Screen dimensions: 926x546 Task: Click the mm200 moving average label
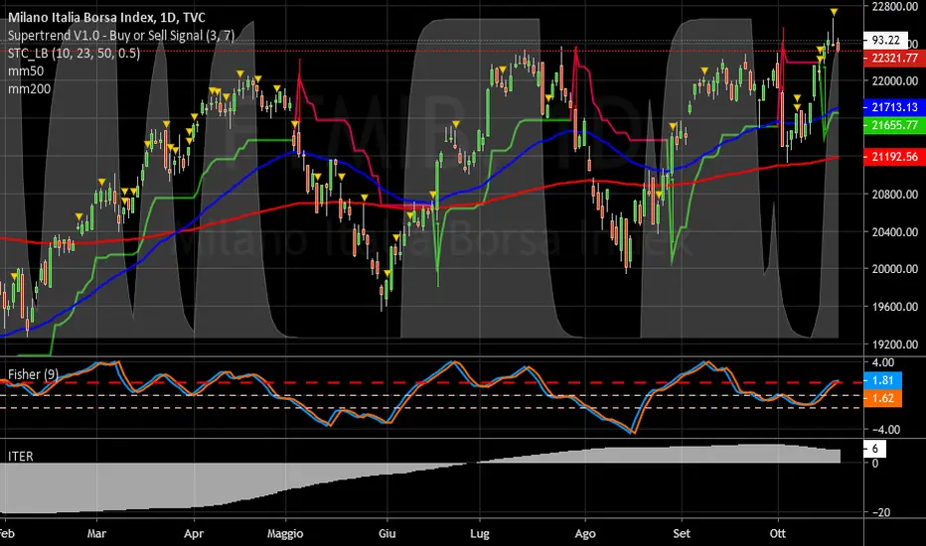coord(29,88)
